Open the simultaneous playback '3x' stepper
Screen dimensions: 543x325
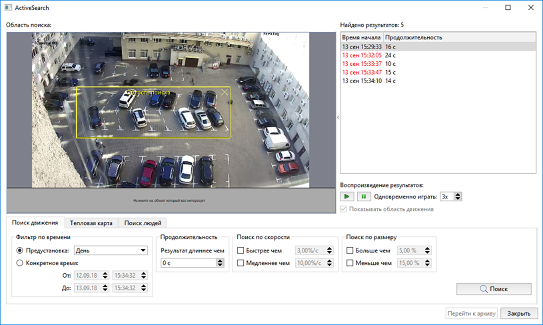pyautogui.click(x=458, y=196)
